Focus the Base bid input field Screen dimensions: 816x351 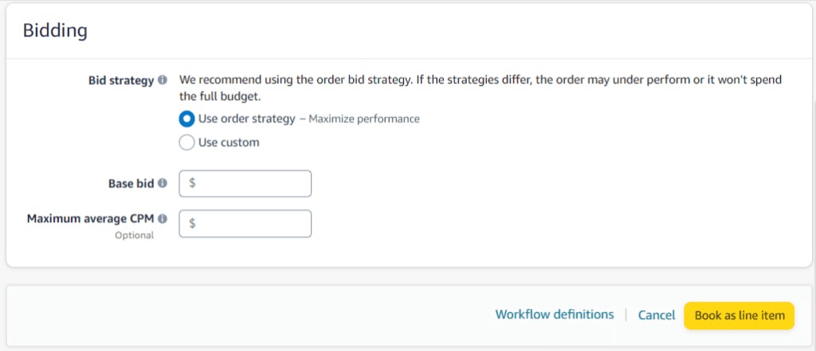(251, 183)
